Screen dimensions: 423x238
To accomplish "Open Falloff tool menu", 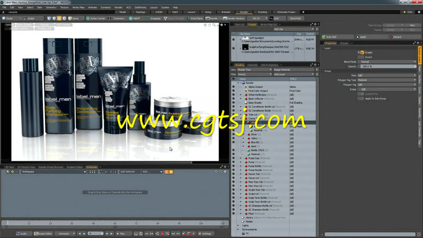I will 135,19.
